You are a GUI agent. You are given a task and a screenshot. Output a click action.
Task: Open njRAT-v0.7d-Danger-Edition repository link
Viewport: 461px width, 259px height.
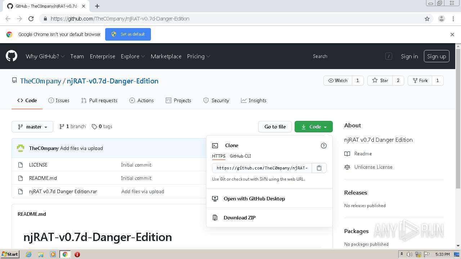[113, 81]
